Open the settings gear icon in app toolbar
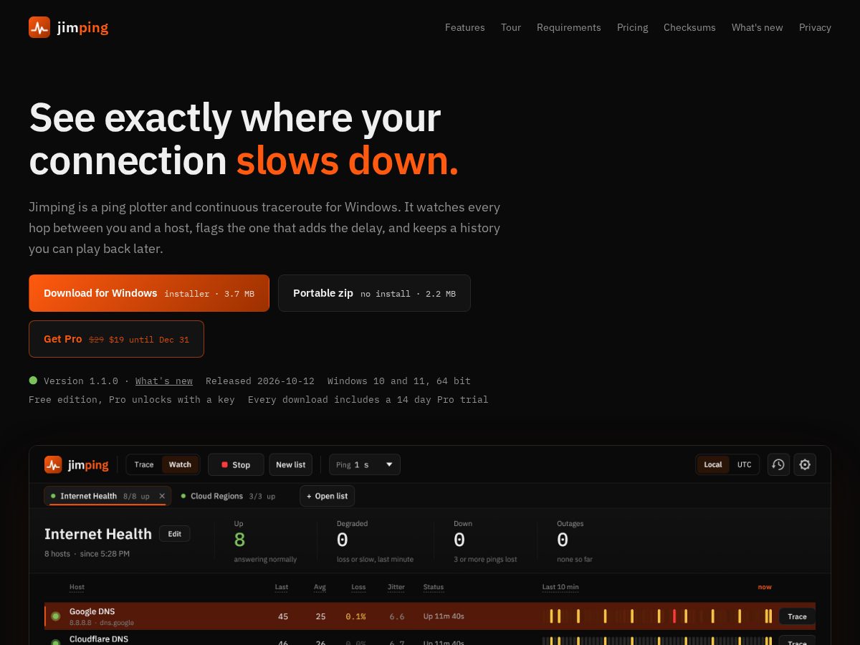Image resolution: width=860 pixels, height=645 pixels. [x=805, y=464]
